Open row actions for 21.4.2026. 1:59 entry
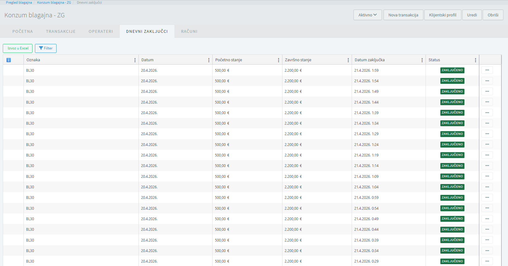This screenshot has height=266, width=508. pyautogui.click(x=487, y=70)
